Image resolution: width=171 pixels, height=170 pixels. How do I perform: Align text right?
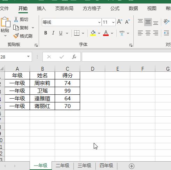(156, 33)
